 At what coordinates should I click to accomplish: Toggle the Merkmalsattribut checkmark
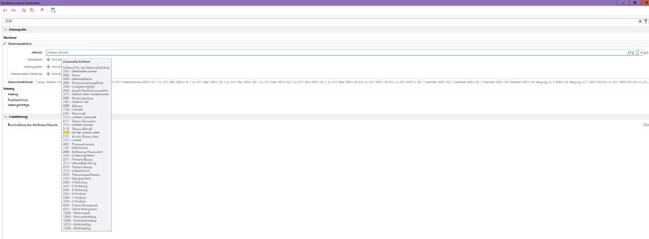click(5, 43)
